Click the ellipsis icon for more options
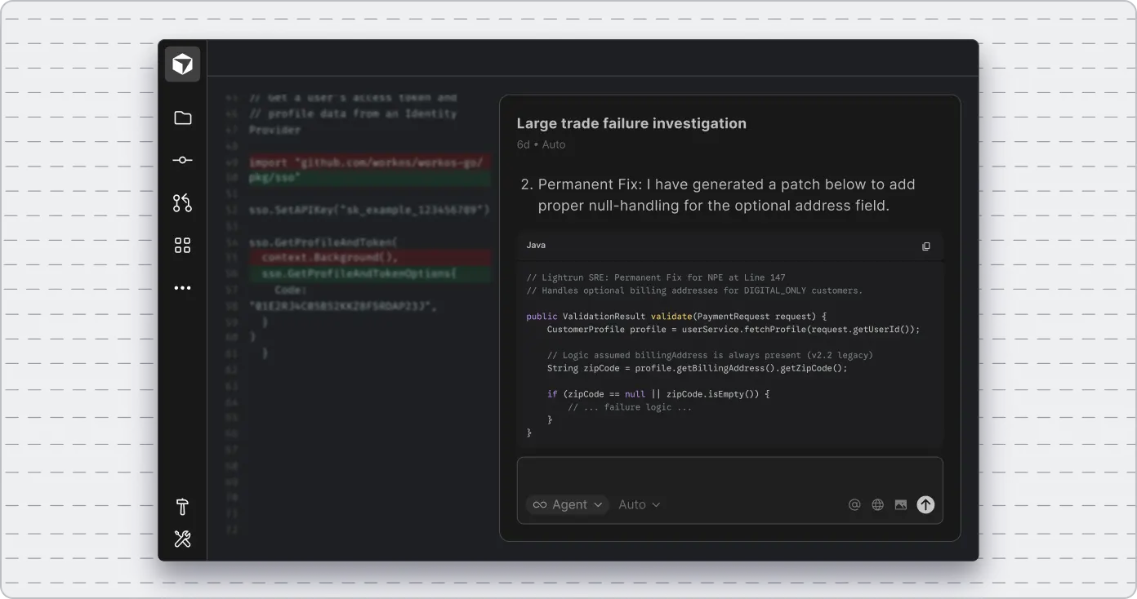The height and width of the screenshot is (599, 1137). (182, 287)
